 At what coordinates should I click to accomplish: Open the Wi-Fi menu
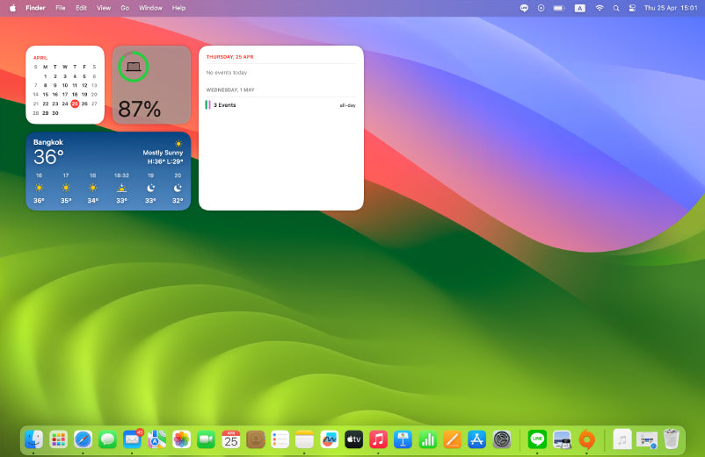click(600, 8)
